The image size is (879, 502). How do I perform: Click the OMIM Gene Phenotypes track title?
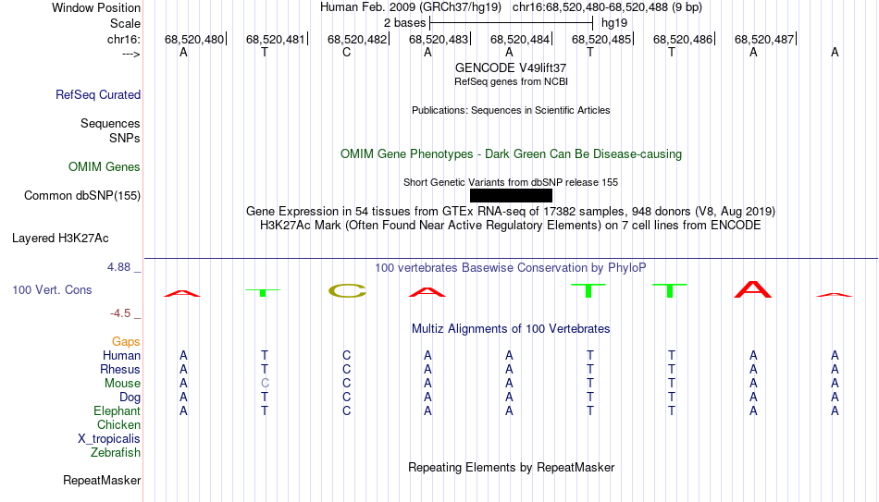coord(511,154)
